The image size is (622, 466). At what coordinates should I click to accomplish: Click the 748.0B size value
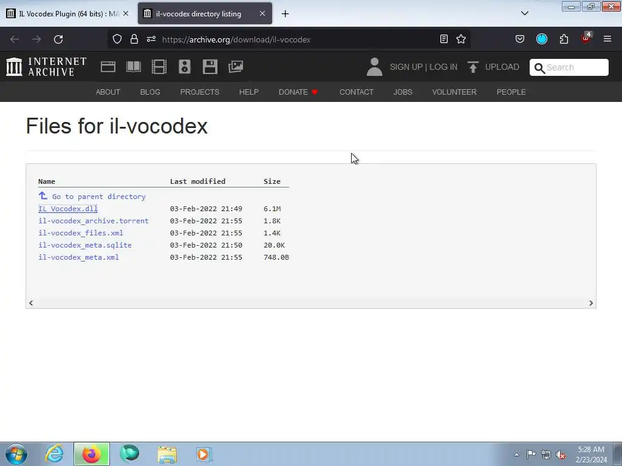point(276,257)
